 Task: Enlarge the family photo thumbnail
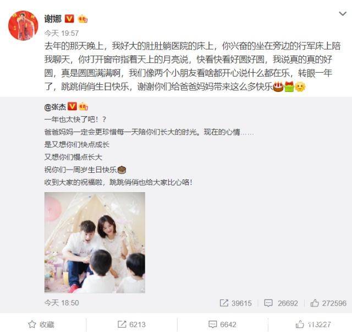point(95,243)
